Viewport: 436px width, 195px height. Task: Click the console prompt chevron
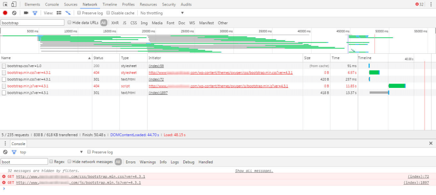(3, 189)
